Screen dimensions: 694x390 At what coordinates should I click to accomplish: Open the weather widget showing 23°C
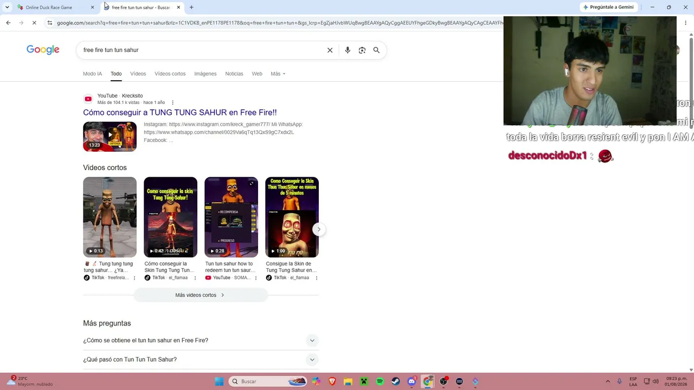[30, 381]
